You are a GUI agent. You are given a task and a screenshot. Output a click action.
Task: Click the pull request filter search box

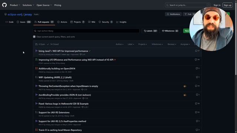click(86, 31)
